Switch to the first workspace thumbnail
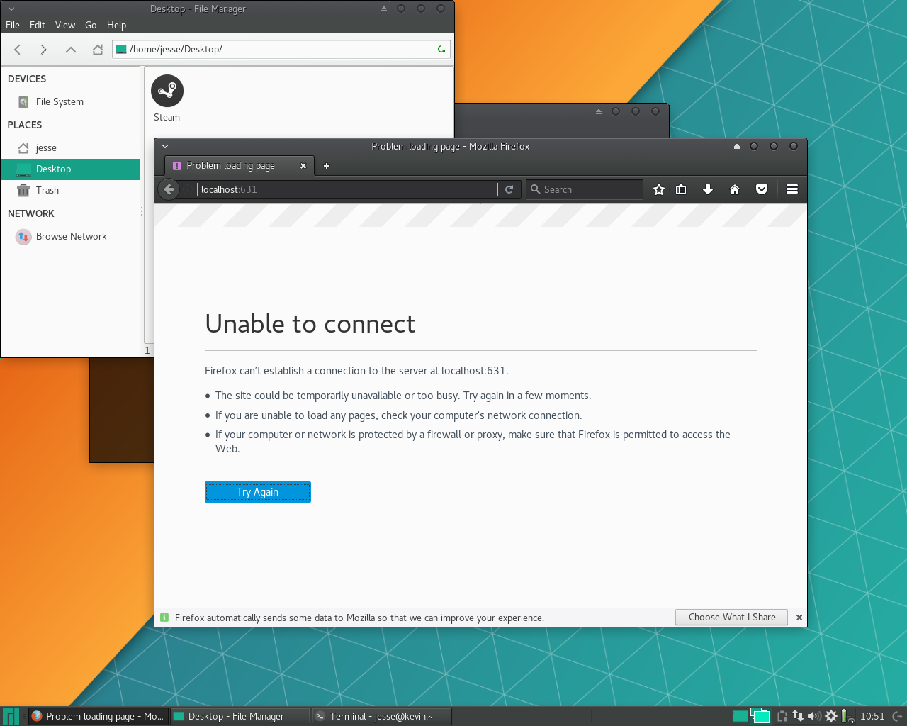Screen dimensions: 907x726 (740, 716)
